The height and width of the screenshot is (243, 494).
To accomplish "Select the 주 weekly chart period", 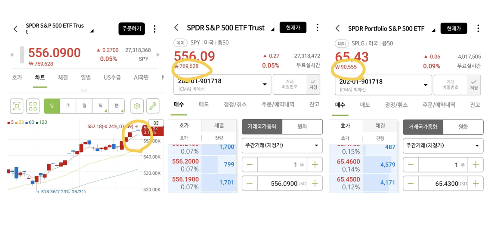I will click(68, 106).
